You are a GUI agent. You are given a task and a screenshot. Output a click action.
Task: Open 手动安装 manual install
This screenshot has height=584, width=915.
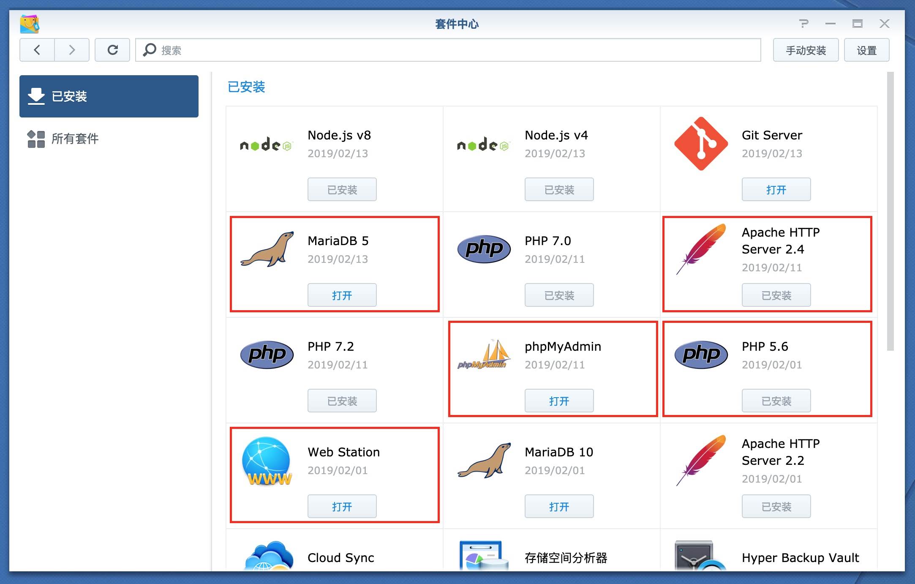pyautogui.click(x=806, y=50)
